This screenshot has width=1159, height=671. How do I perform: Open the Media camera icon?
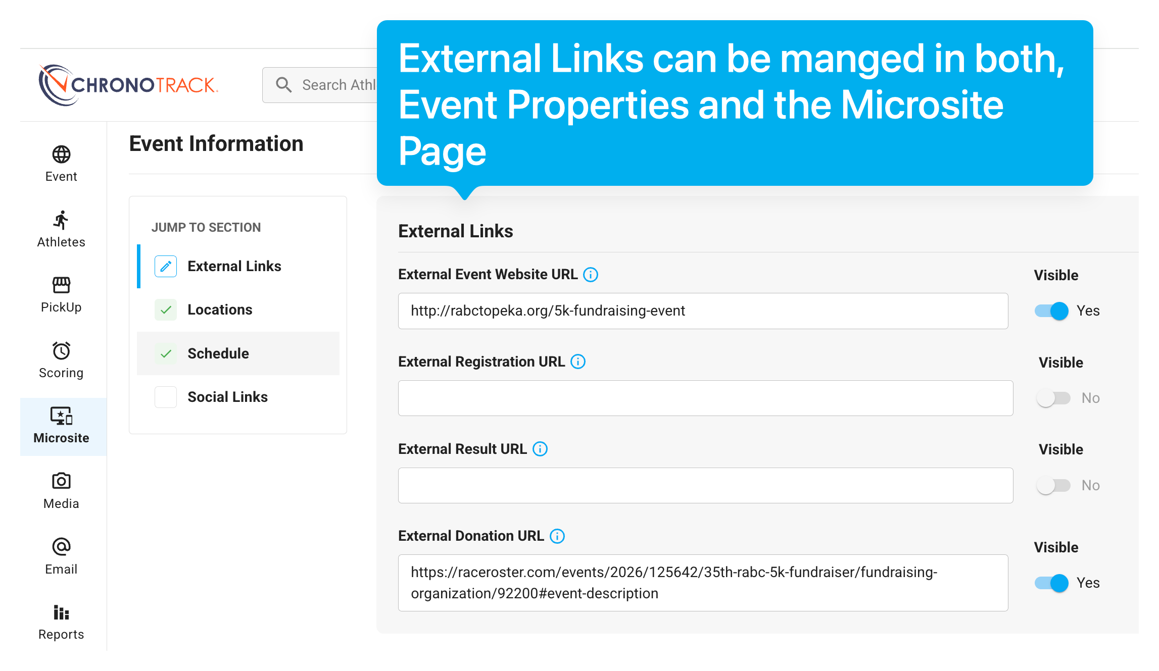click(x=61, y=481)
